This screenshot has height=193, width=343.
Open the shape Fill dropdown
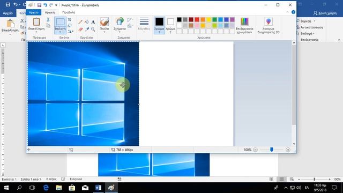point(130,26)
